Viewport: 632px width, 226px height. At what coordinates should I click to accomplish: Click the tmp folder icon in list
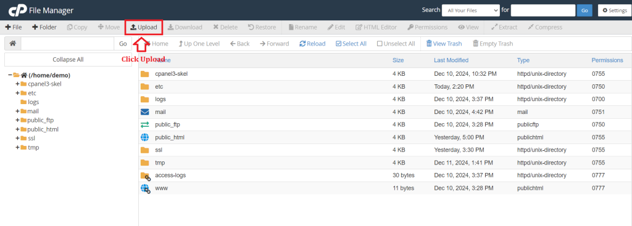[x=144, y=163]
